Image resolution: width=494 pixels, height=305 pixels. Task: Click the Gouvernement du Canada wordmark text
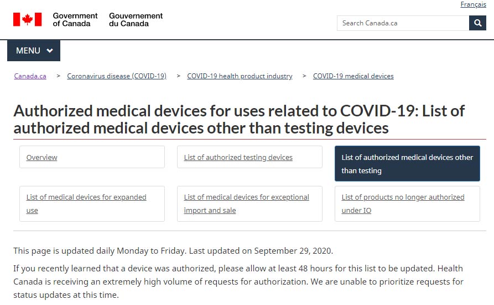(136, 20)
